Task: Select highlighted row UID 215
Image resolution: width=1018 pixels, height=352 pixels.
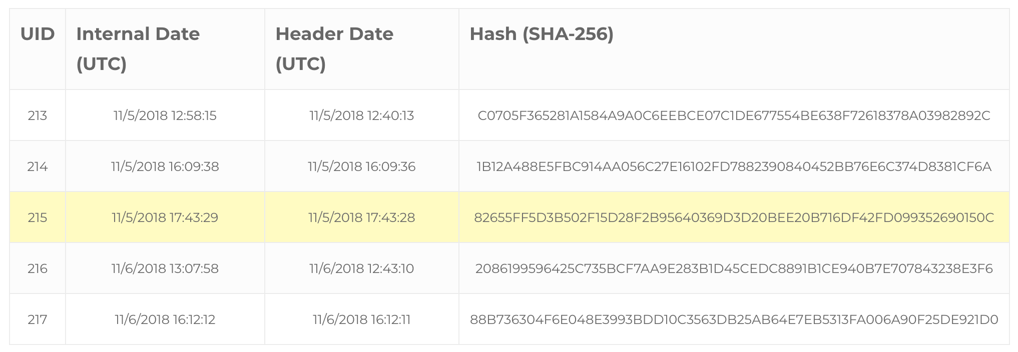Action: pos(510,217)
